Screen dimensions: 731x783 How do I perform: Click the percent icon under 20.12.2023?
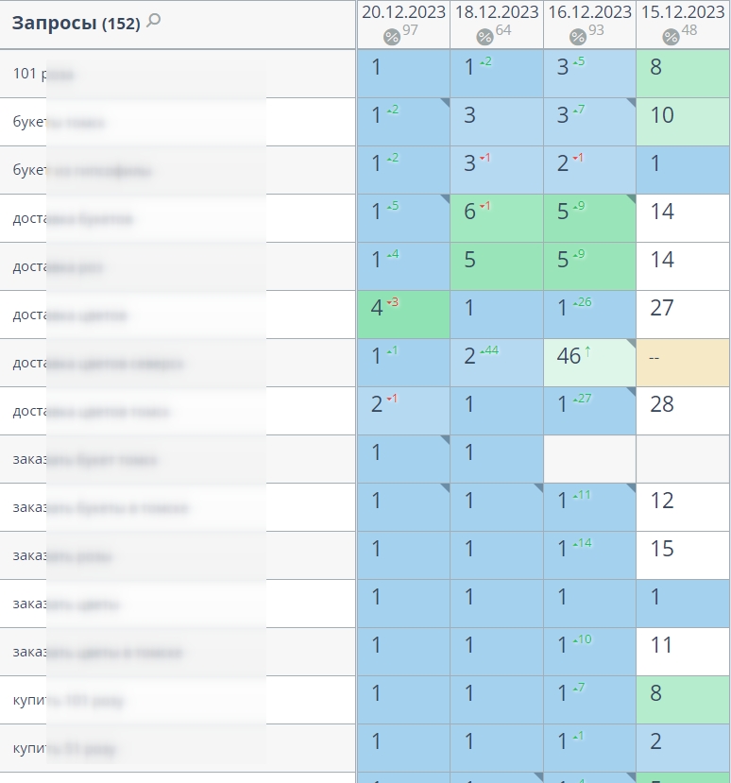392,37
